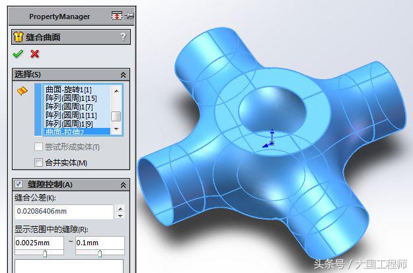Click the selection list scroll-up arrow
This screenshot has width=413, height=273.
click(116, 91)
